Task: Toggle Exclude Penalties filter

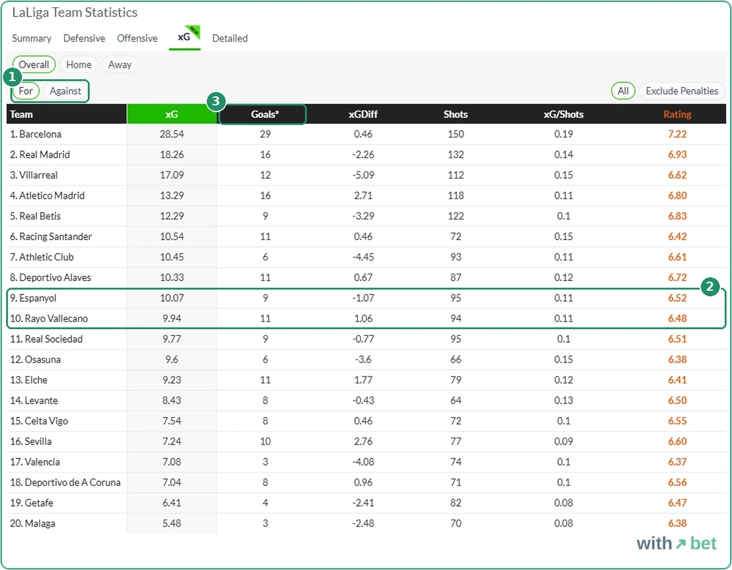Action: pyautogui.click(x=682, y=91)
